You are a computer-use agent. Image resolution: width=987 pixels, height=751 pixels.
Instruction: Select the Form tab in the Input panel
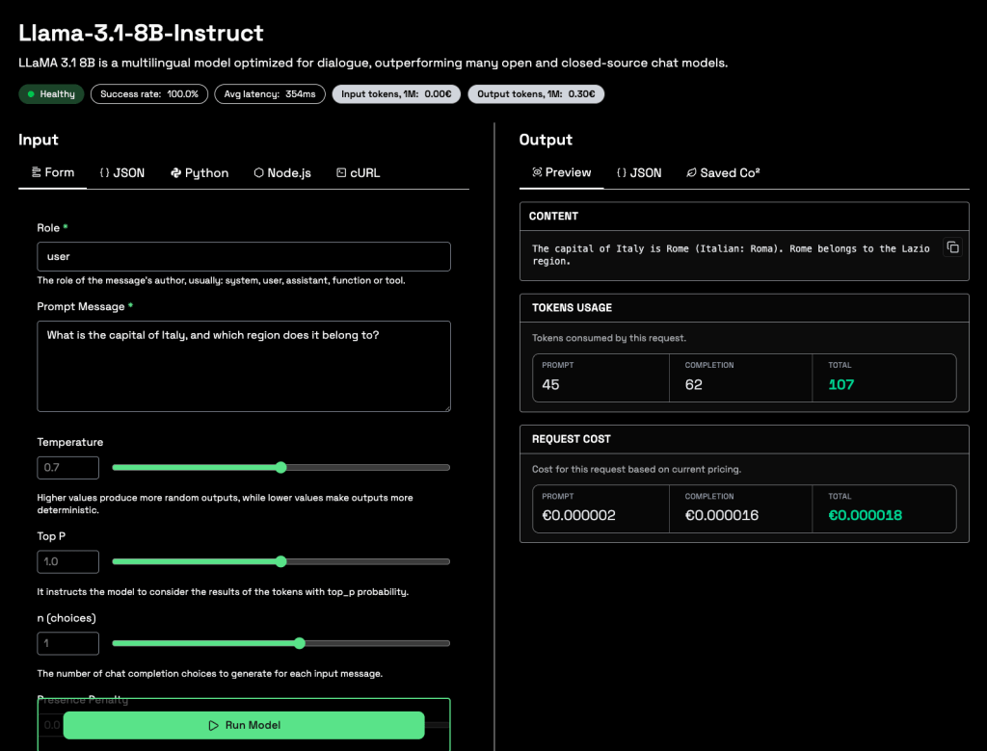pos(52,173)
